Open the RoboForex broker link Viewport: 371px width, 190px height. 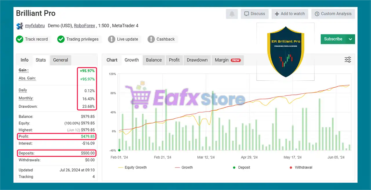click(84, 26)
